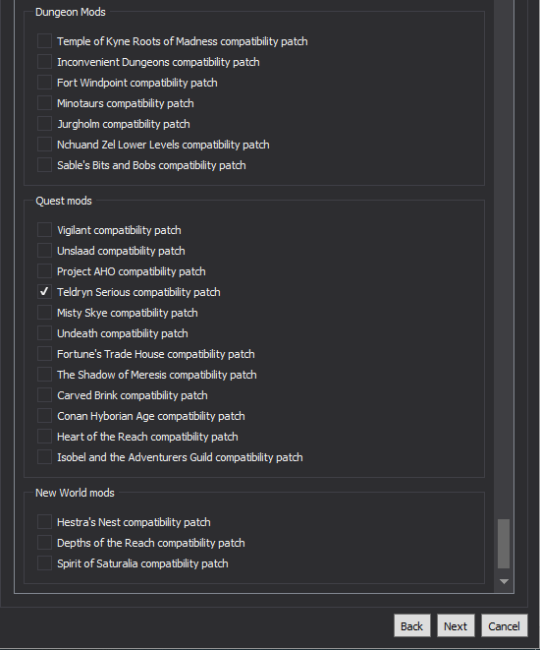
Task: Click the scrollbar down arrow
Action: click(x=504, y=581)
